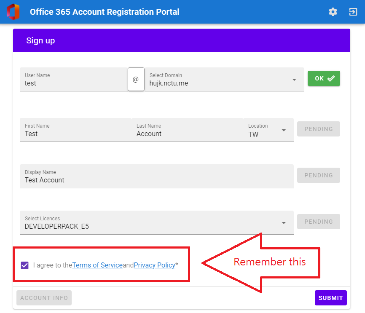Expand the Location TW dropdown
This screenshot has height=313, width=365.
[x=268, y=130]
